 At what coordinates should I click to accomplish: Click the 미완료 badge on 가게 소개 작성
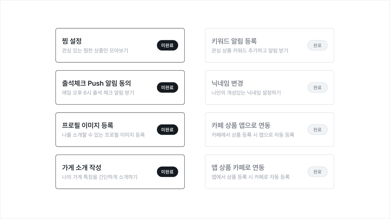tap(167, 172)
